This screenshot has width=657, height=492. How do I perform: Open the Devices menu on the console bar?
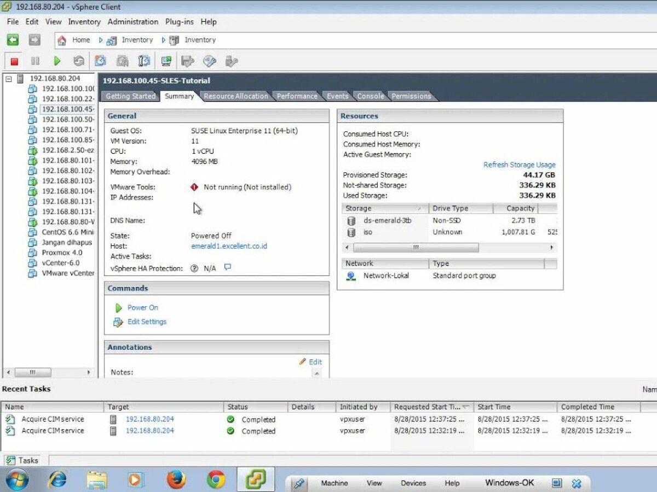coord(413,483)
